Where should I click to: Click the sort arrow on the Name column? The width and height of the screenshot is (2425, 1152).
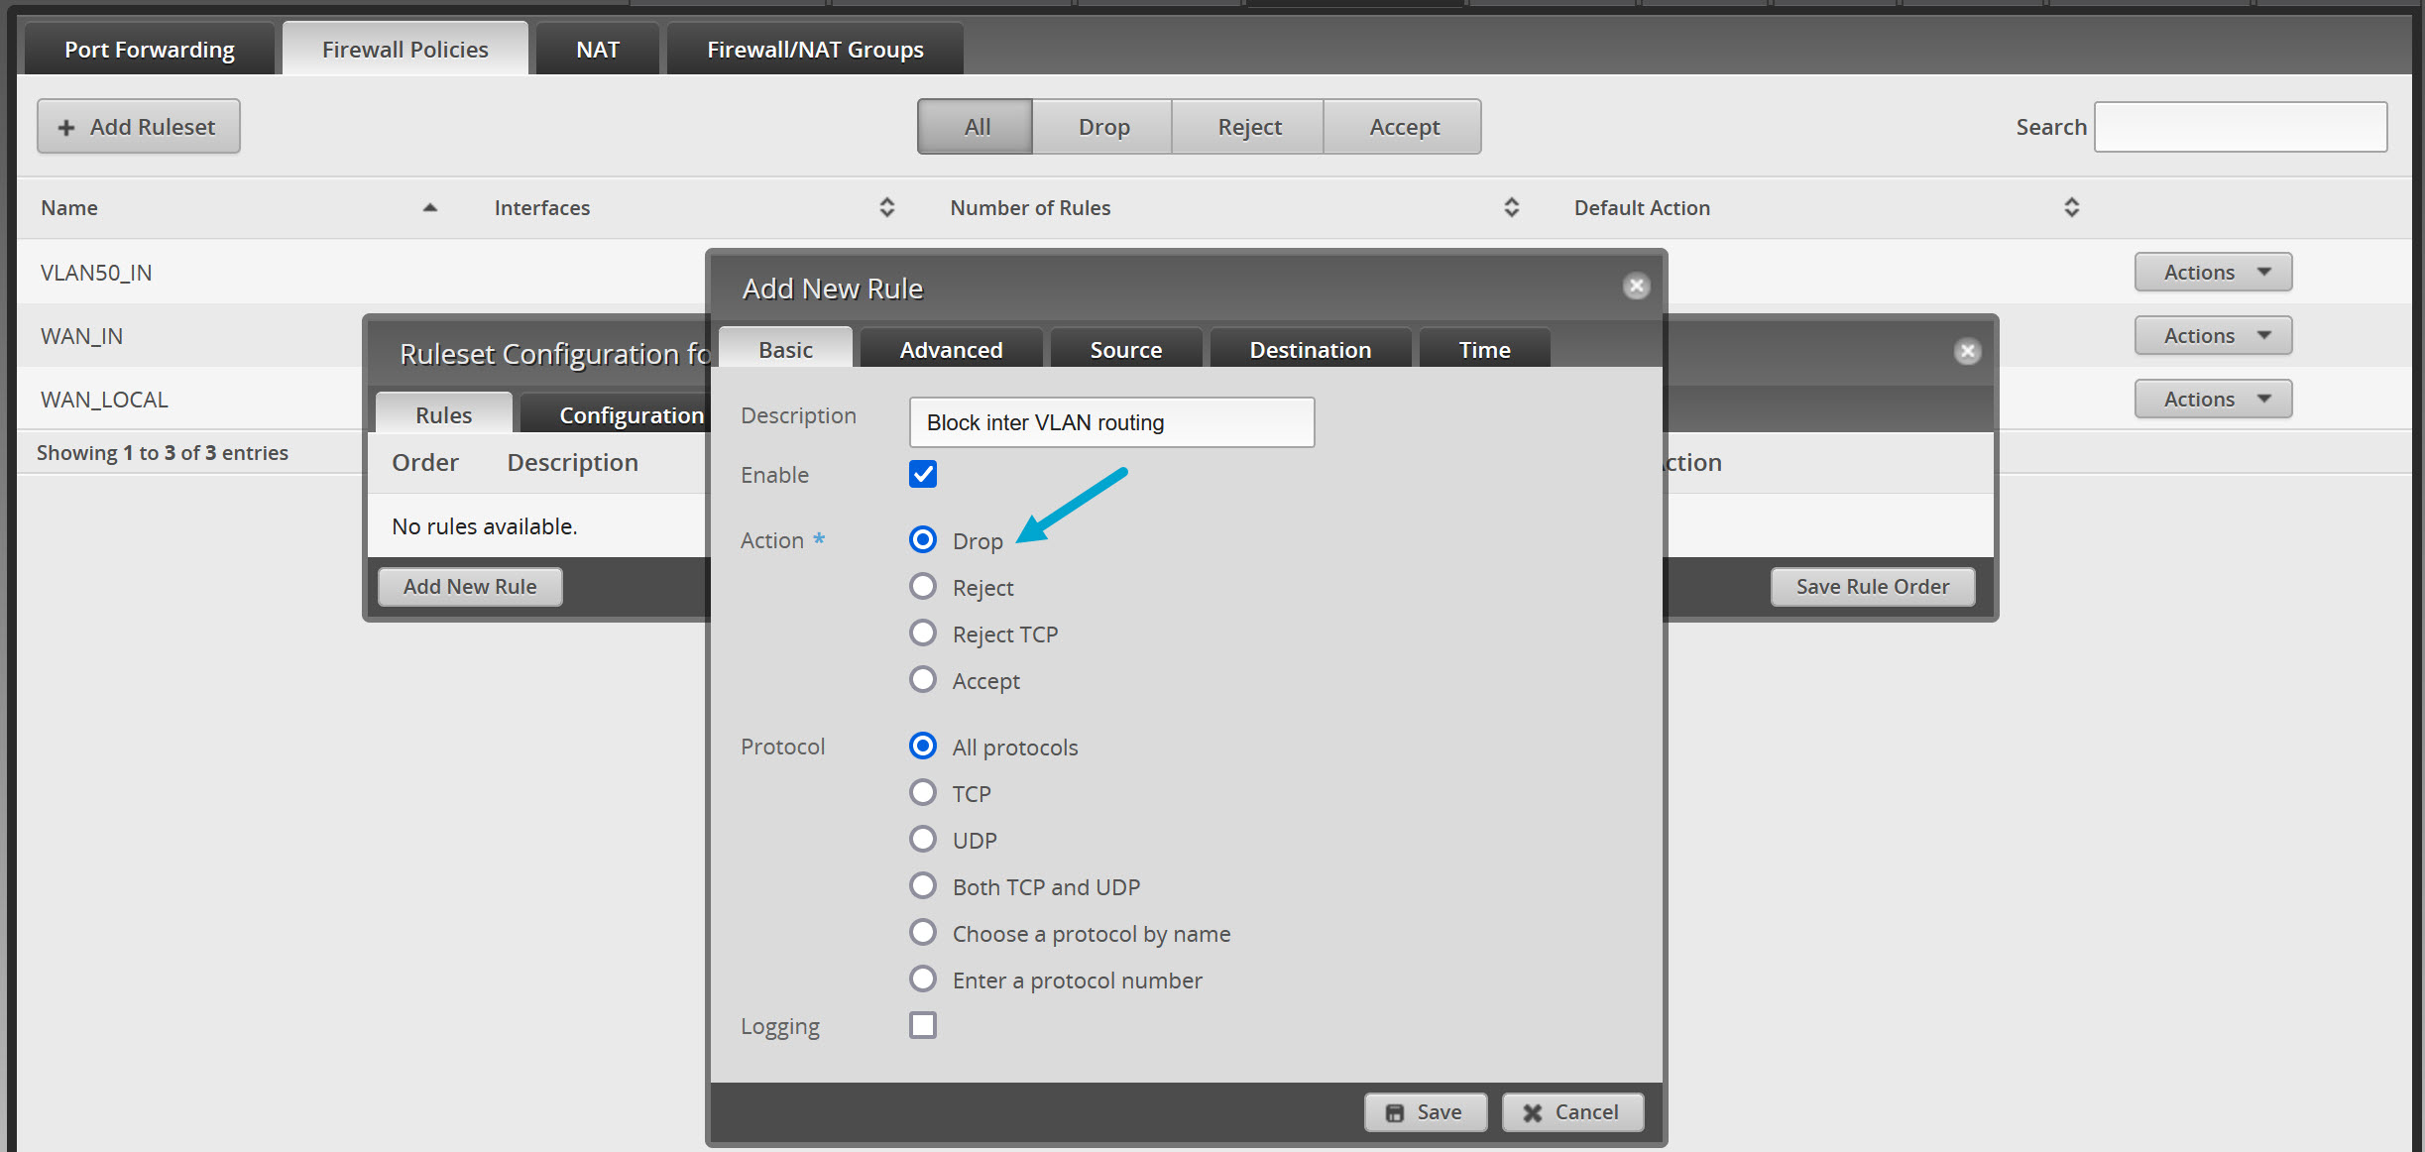[x=429, y=208]
